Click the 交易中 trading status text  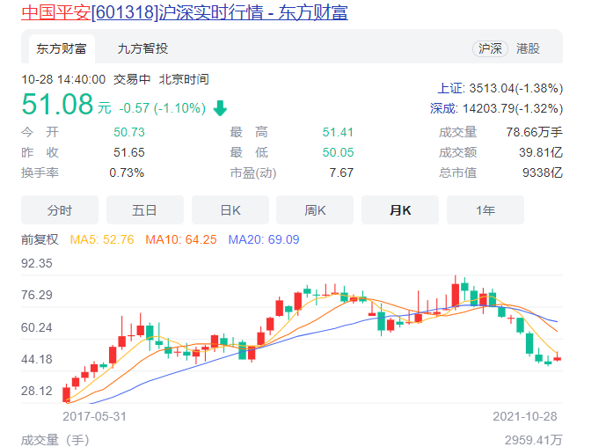pos(132,79)
